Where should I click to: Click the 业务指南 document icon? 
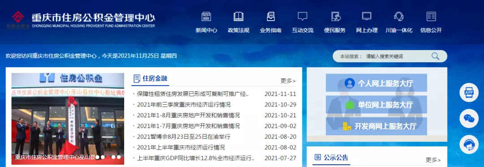(271, 16)
